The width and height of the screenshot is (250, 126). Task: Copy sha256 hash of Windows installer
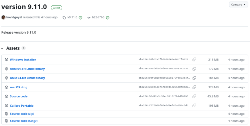tap(194, 60)
